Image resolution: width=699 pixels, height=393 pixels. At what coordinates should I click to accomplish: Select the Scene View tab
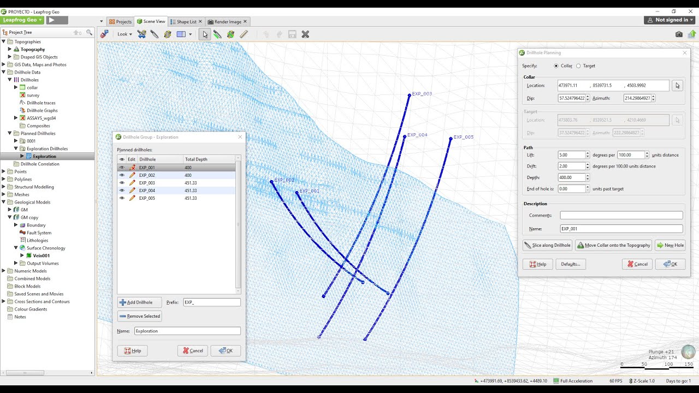pyautogui.click(x=151, y=22)
